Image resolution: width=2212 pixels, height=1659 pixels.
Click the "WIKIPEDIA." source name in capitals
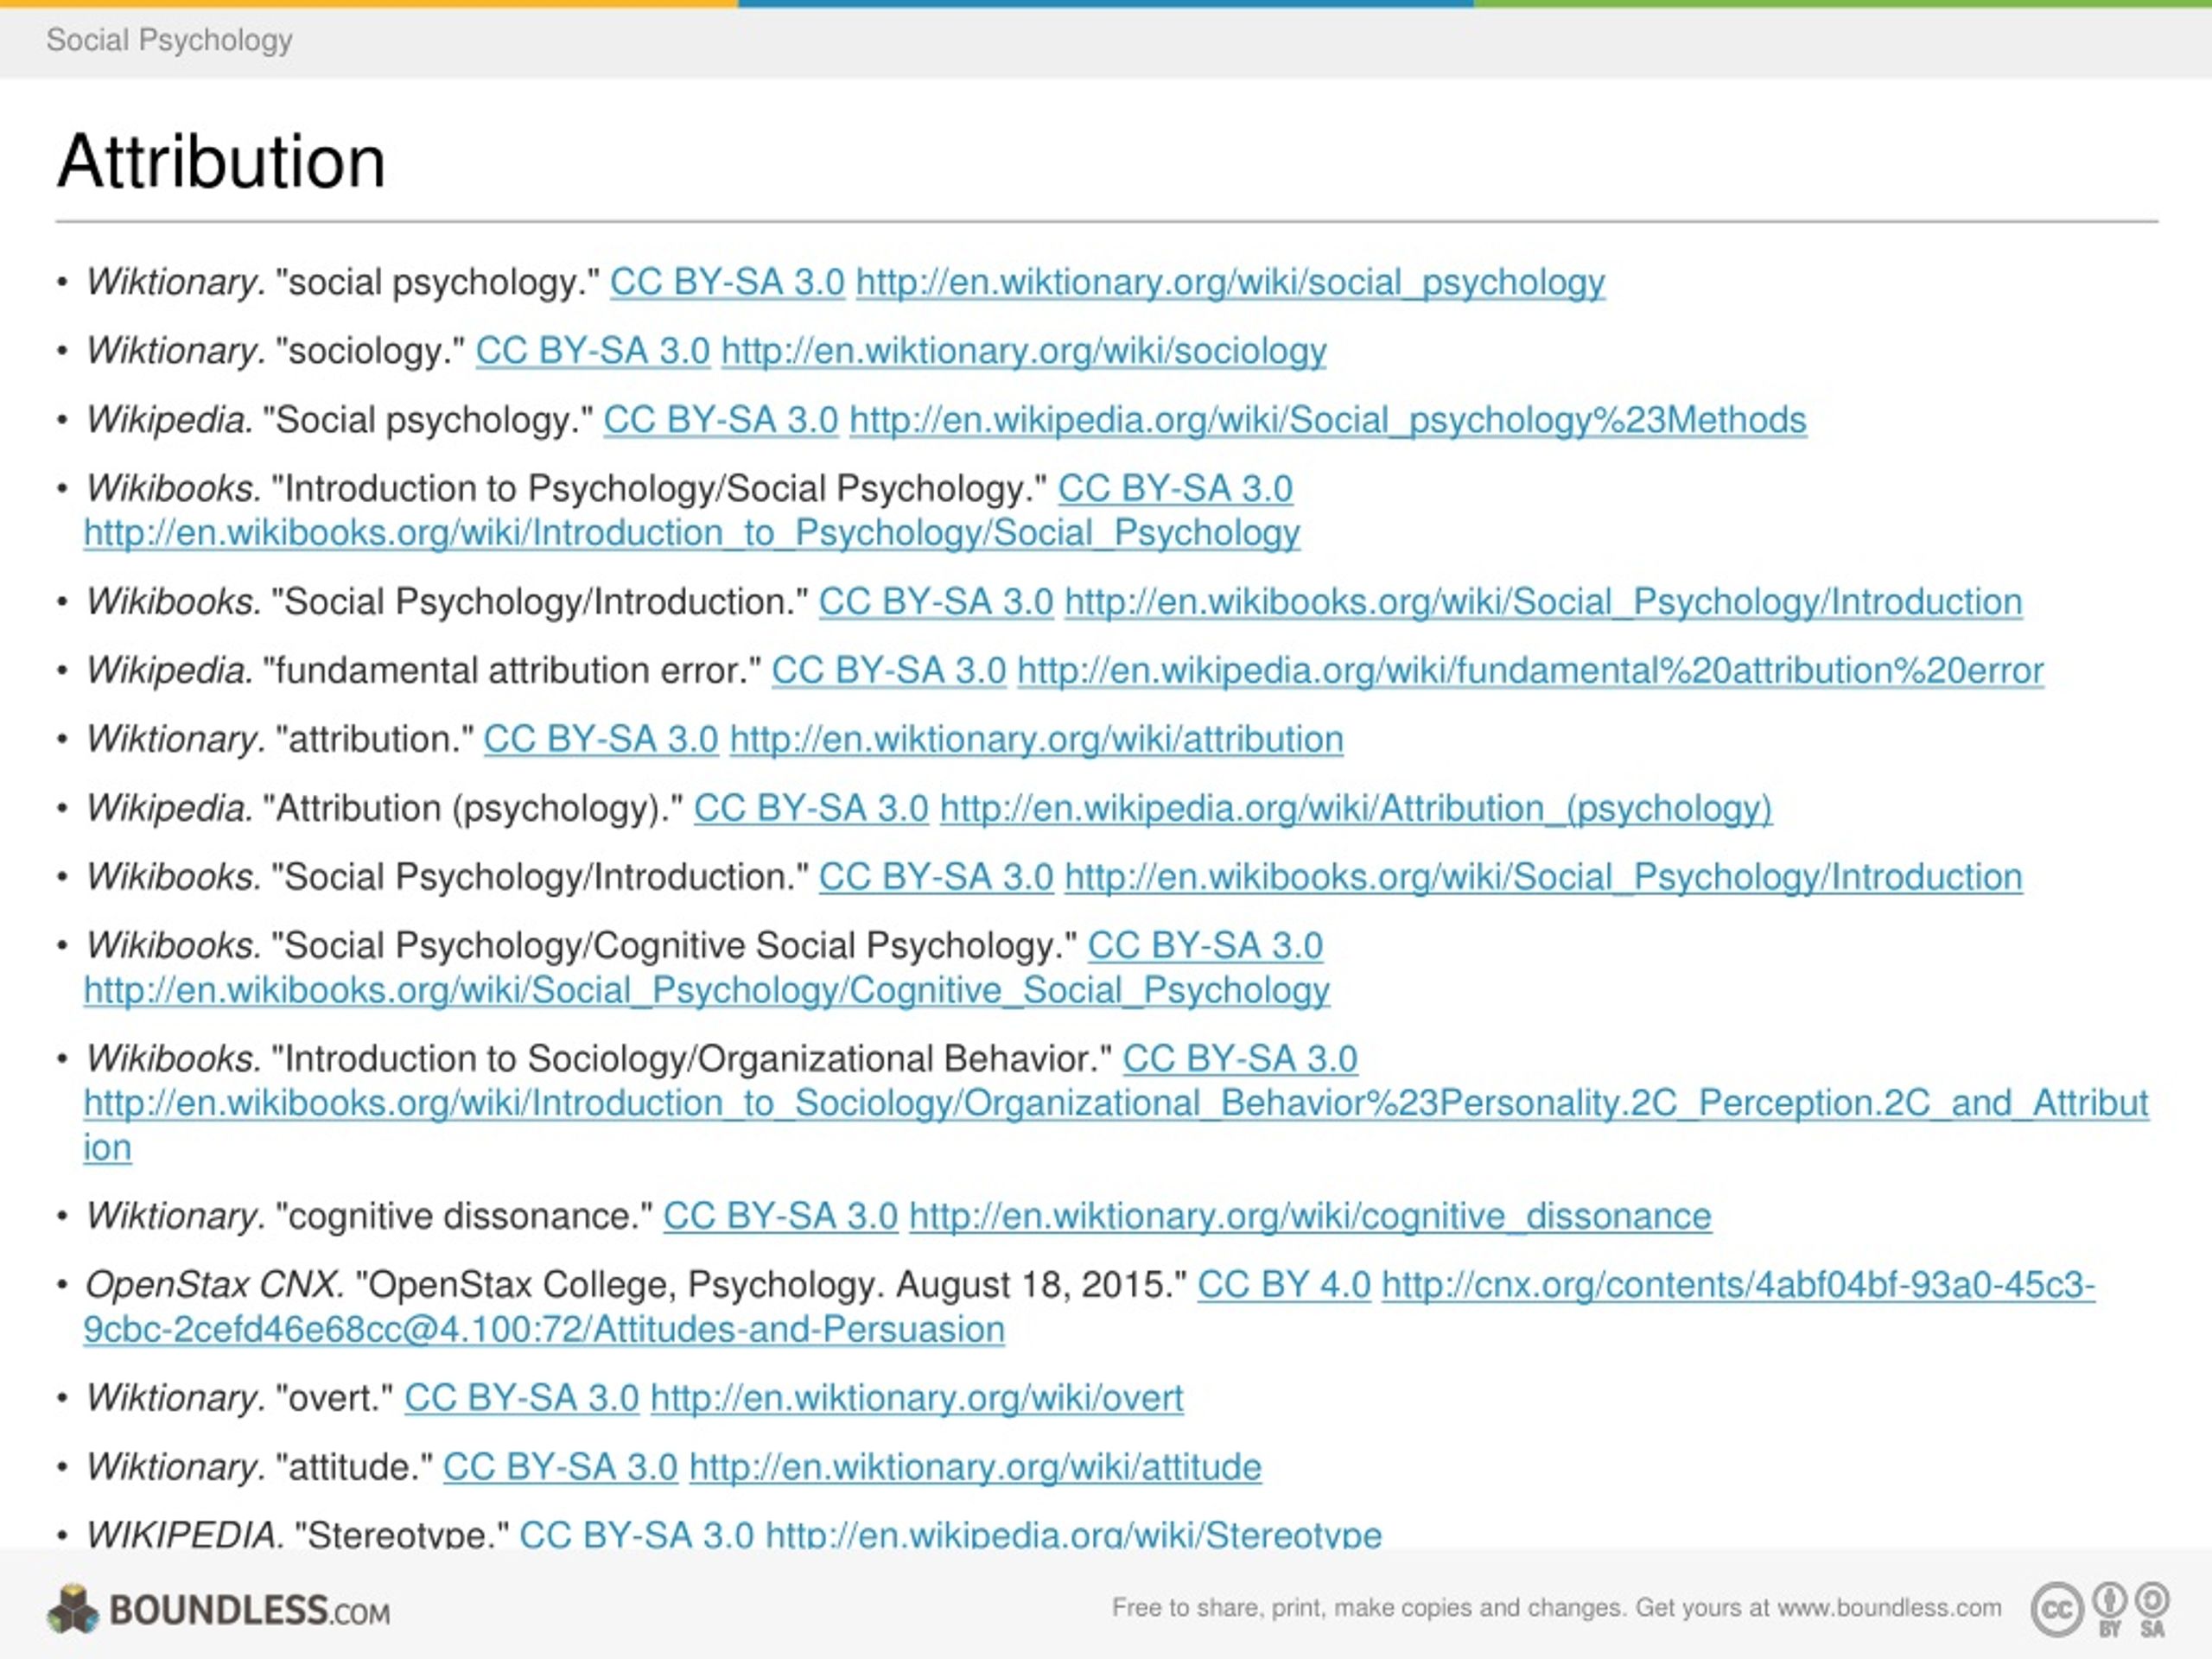pos(185,1535)
